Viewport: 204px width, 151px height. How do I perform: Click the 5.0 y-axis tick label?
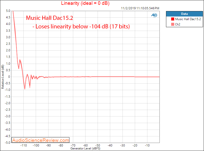8,11
